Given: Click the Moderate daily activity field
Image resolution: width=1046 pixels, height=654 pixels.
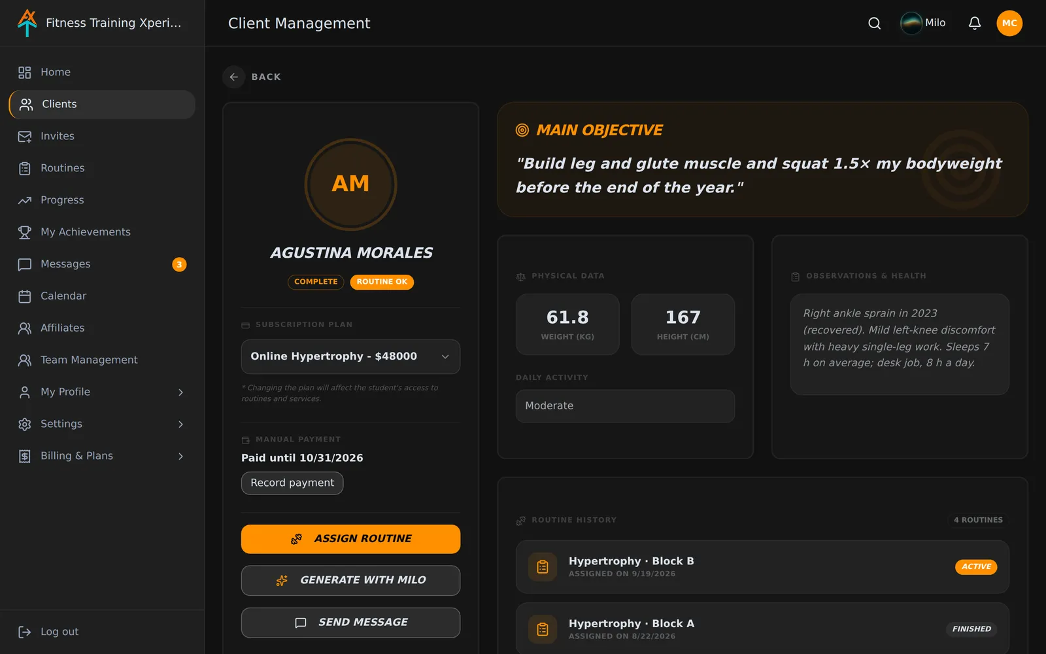Looking at the screenshot, I should pos(625,406).
